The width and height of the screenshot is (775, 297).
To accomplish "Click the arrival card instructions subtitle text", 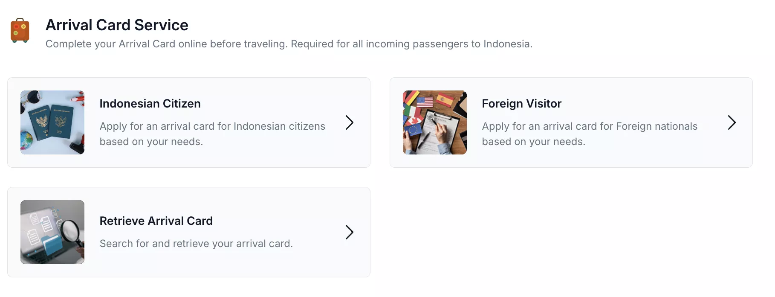I will (x=289, y=44).
